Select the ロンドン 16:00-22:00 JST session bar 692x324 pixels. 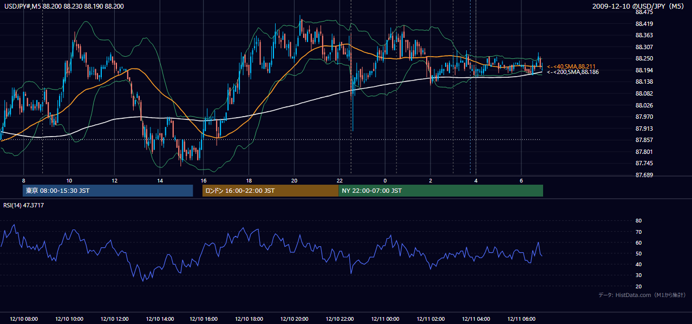pyautogui.click(x=270, y=191)
